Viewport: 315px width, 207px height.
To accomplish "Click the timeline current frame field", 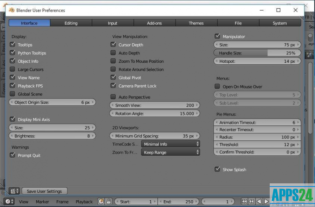I will [218, 201].
